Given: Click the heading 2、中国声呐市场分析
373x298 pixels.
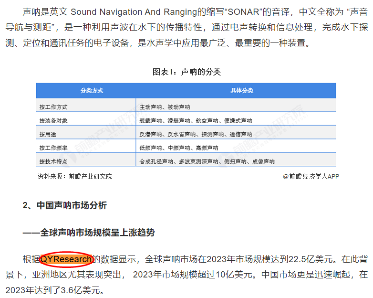Looking at the screenshot, I should (65, 205).
